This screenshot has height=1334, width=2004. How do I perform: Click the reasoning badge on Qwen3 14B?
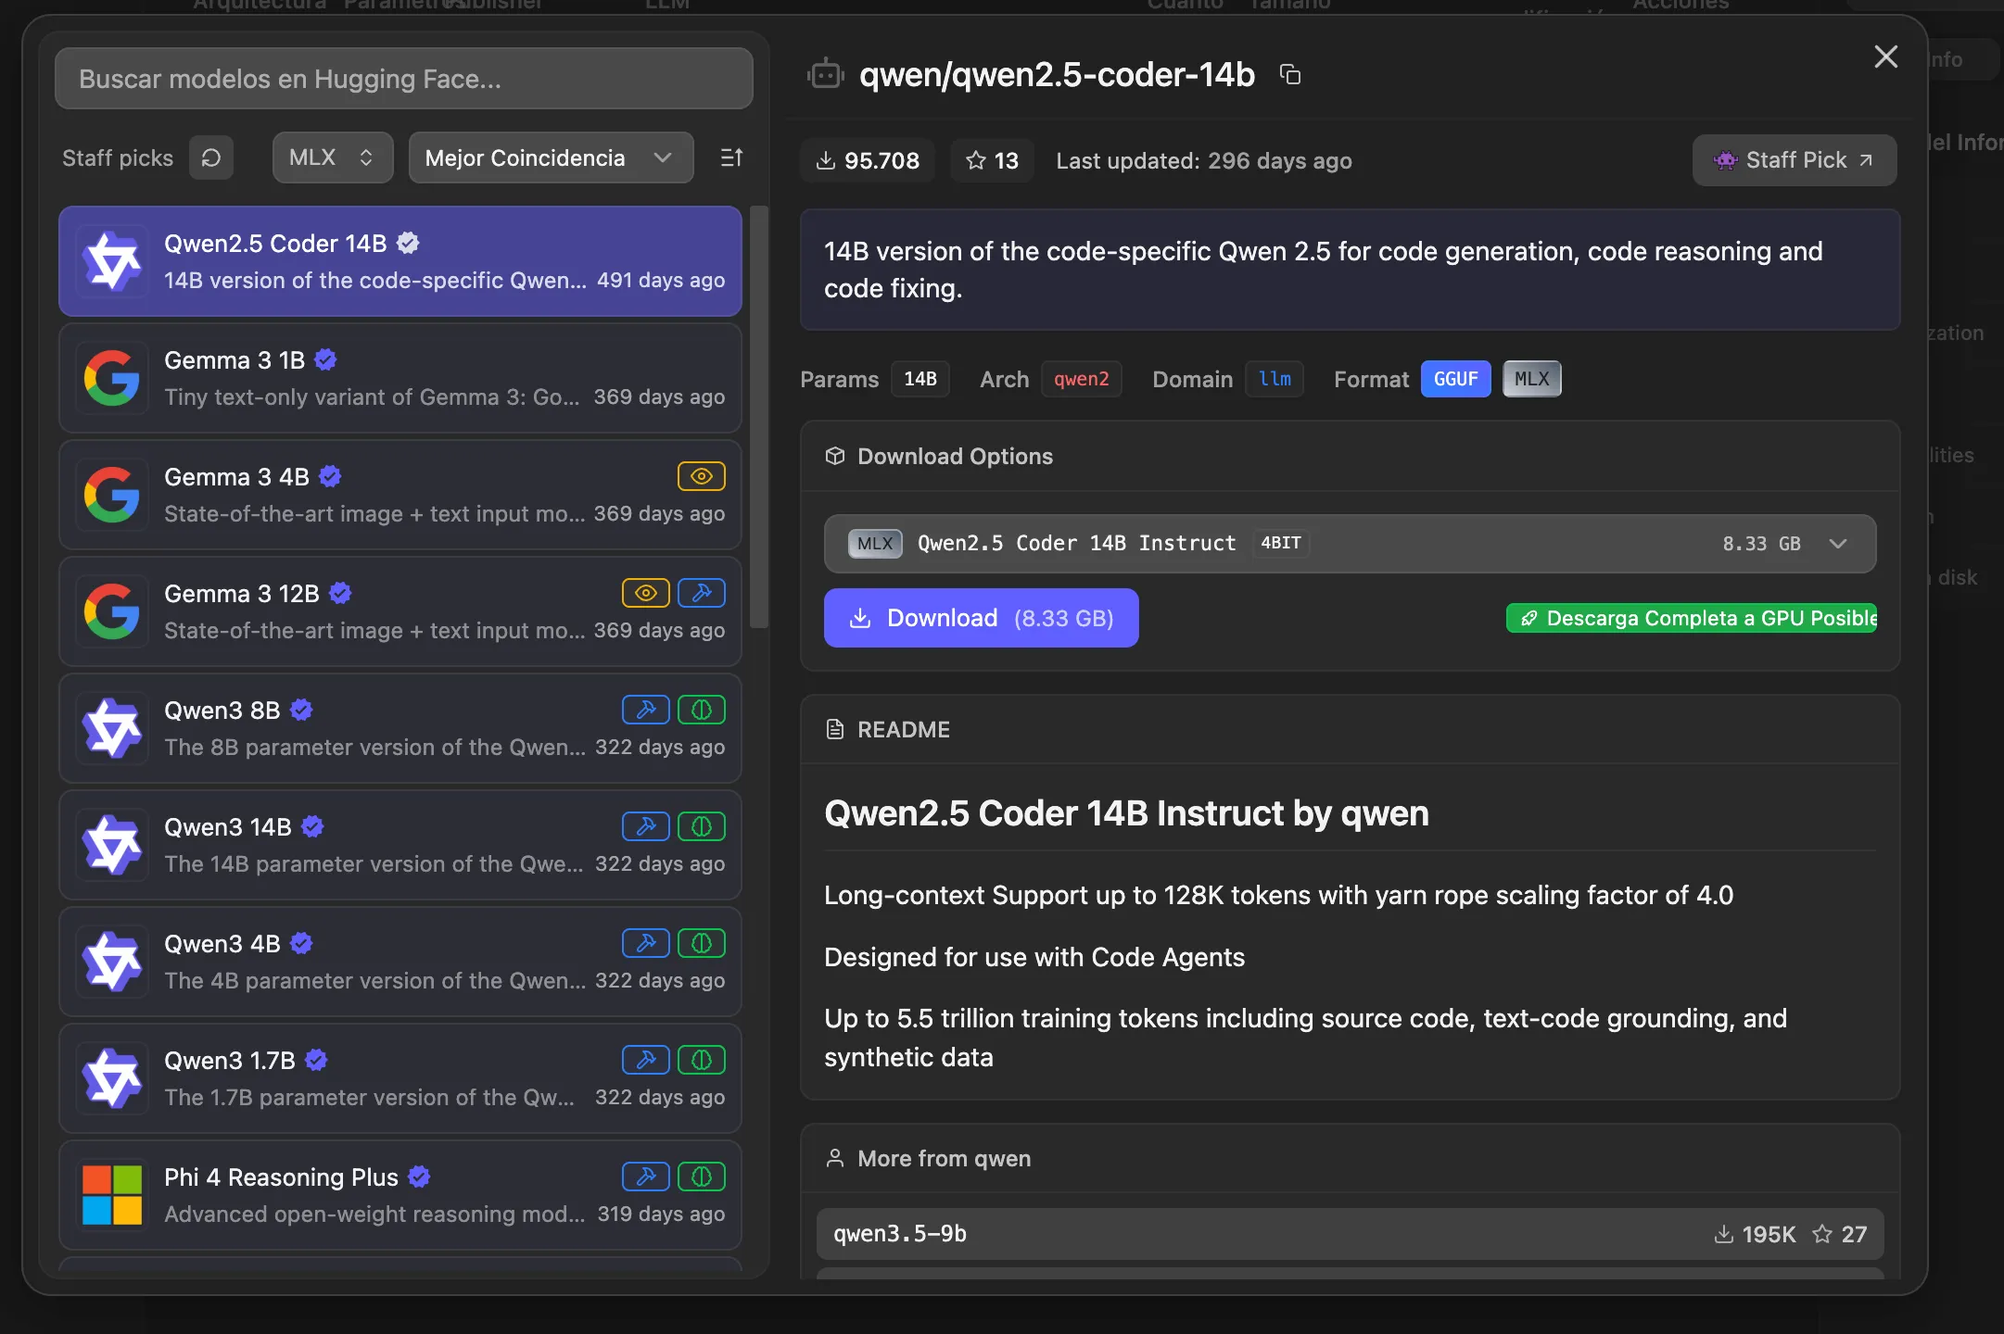point(702,826)
